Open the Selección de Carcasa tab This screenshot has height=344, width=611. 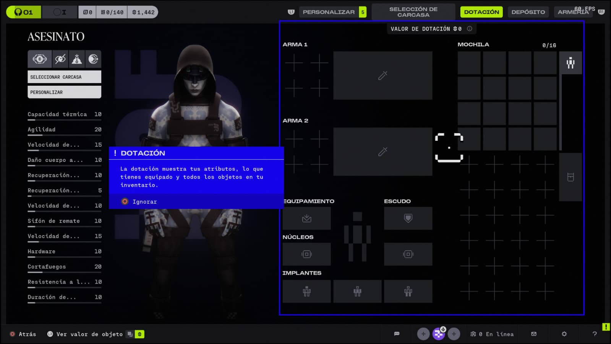(x=413, y=12)
